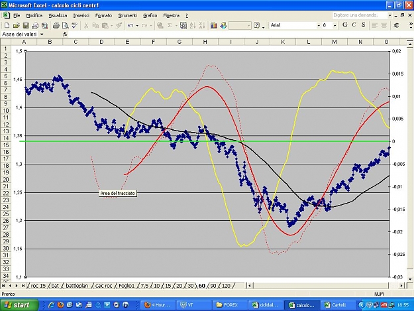The height and width of the screenshot is (311, 414).
Task: Click the Excel document icon in the menu bar
Action: [x=6, y=15]
